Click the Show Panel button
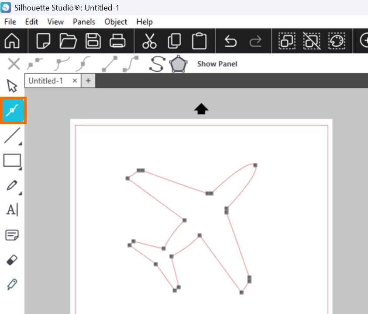The width and height of the screenshot is (368, 314). [217, 64]
